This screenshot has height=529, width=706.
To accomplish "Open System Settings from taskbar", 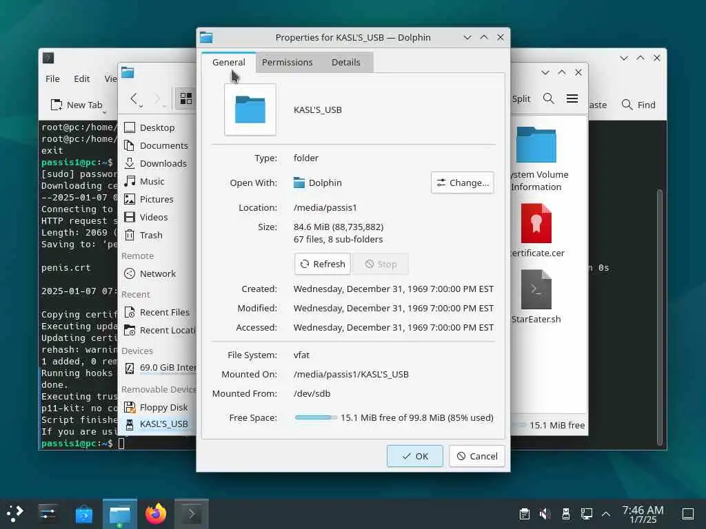I will (x=48, y=514).
